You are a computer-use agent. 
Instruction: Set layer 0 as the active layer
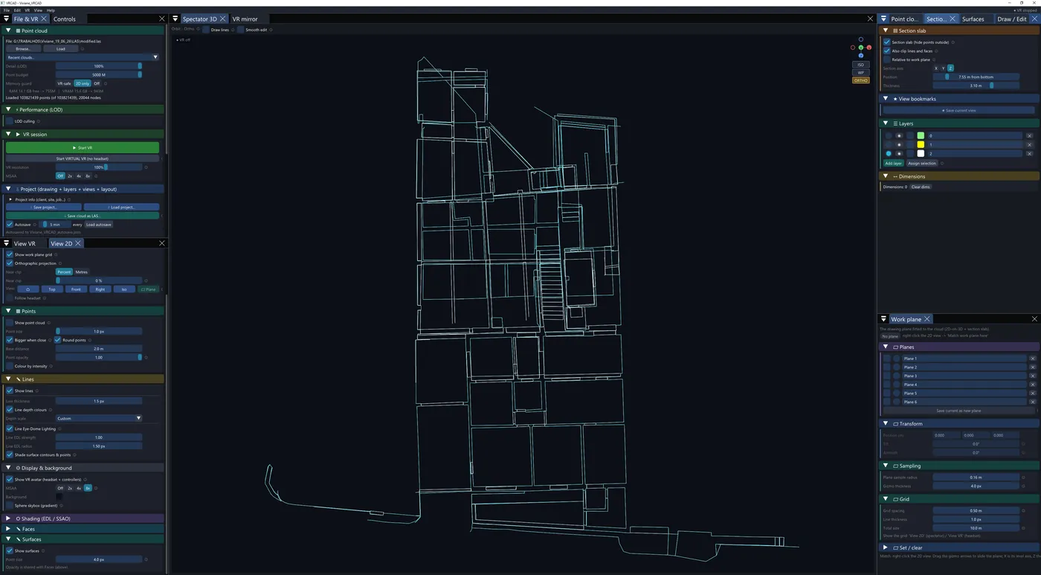[x=889, y=135]
